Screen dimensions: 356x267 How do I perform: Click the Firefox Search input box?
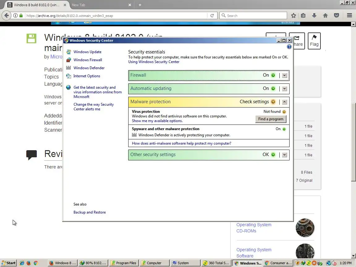tap(253, 15)
